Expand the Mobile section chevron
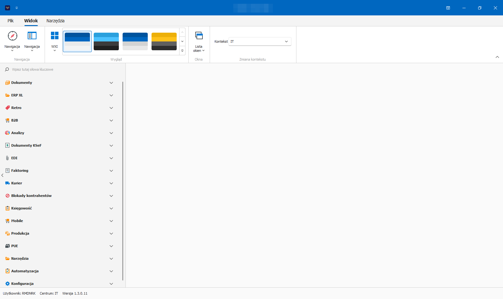Viewport: 503px width, 299px height. [x=111, y=221]
